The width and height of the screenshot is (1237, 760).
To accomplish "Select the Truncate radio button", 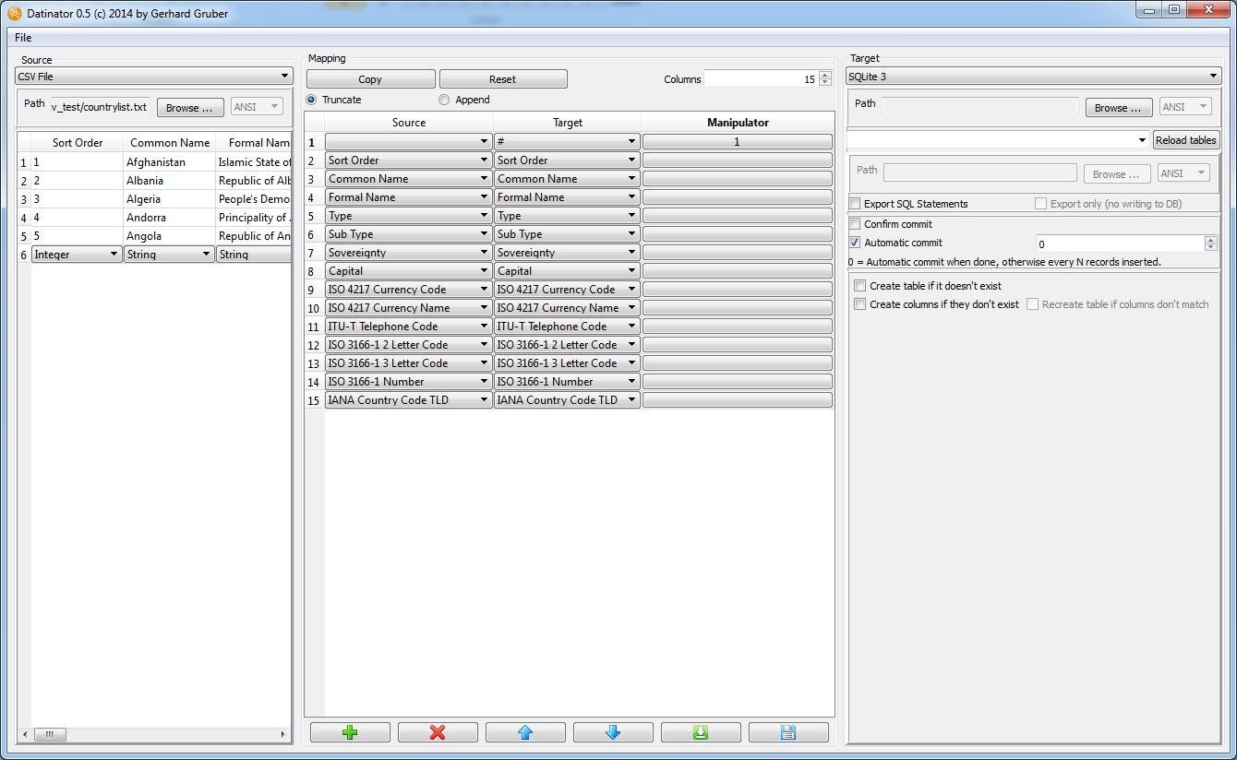I will 311,100.
